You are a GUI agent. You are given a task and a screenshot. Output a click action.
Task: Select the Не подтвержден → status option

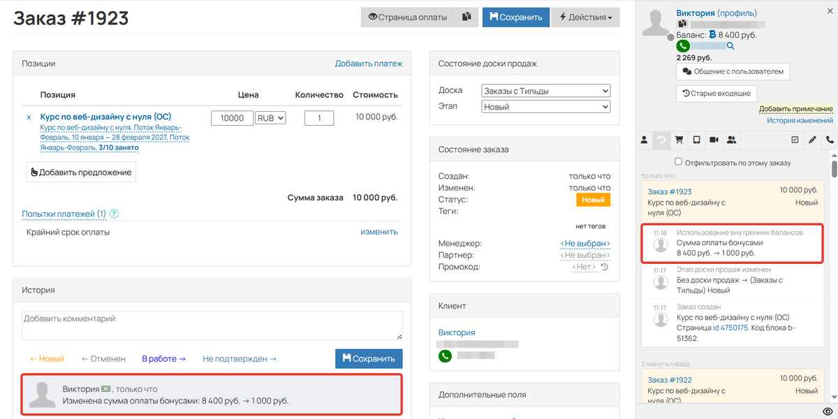(240, 358)
